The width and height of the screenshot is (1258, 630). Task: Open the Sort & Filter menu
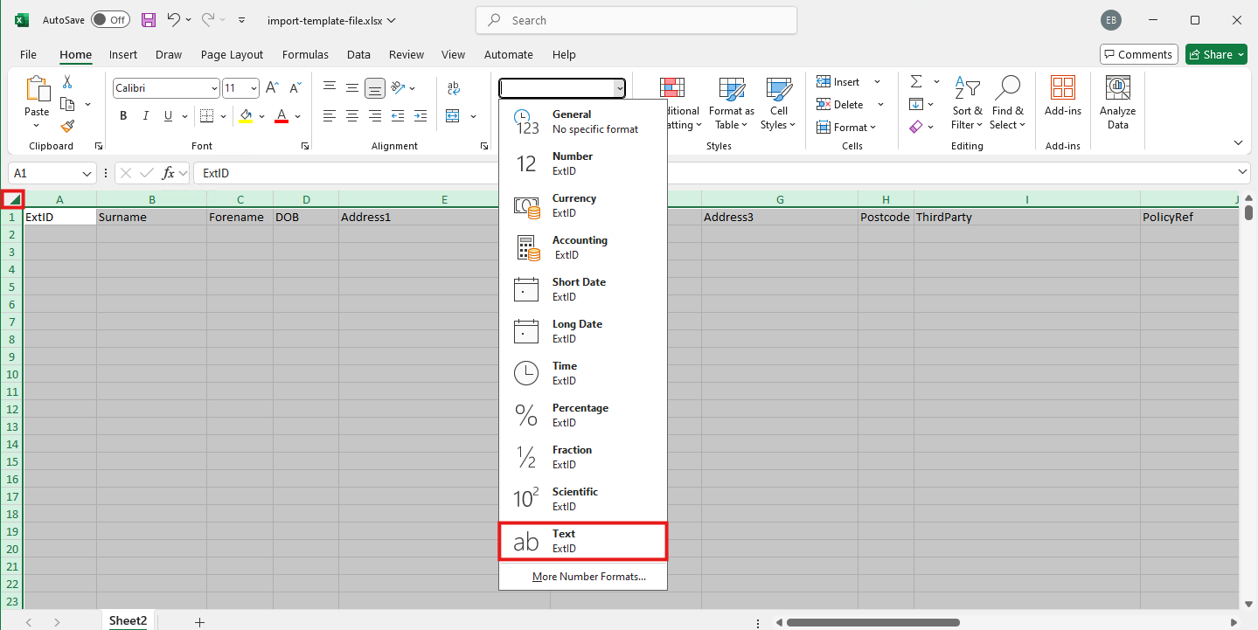point(967,104)
